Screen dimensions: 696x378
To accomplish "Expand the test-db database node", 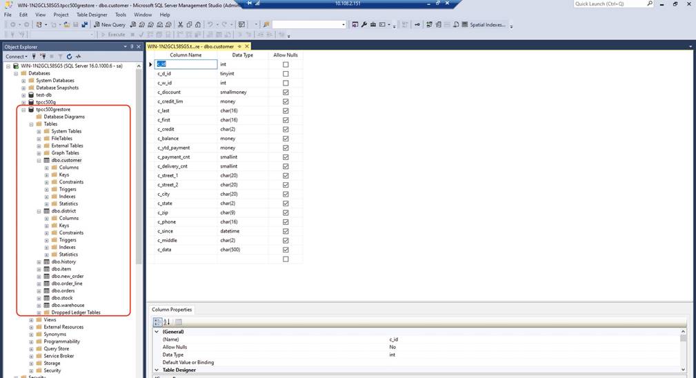I will [23, 95].
